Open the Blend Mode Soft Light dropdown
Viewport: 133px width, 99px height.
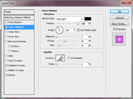tap(70, 19)
